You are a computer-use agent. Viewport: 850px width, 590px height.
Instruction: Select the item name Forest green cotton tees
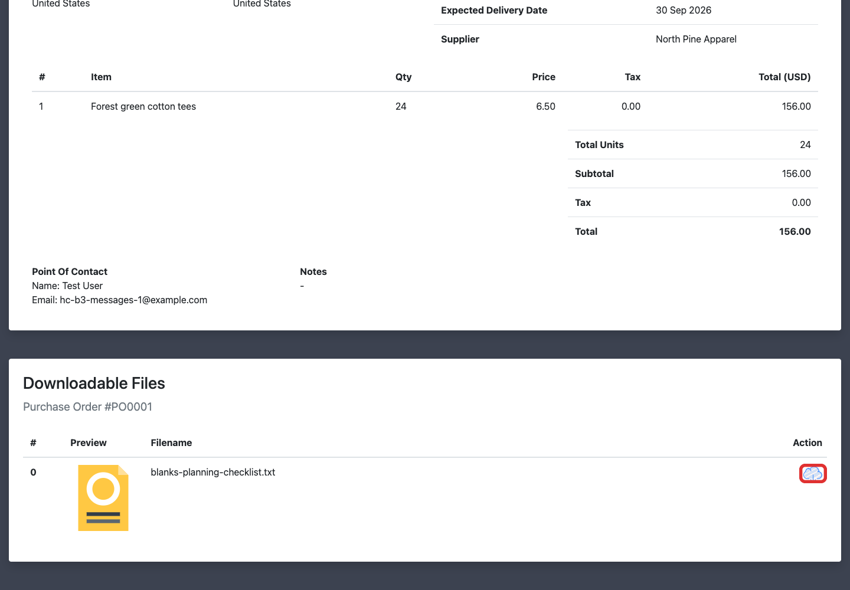(143, 106)
